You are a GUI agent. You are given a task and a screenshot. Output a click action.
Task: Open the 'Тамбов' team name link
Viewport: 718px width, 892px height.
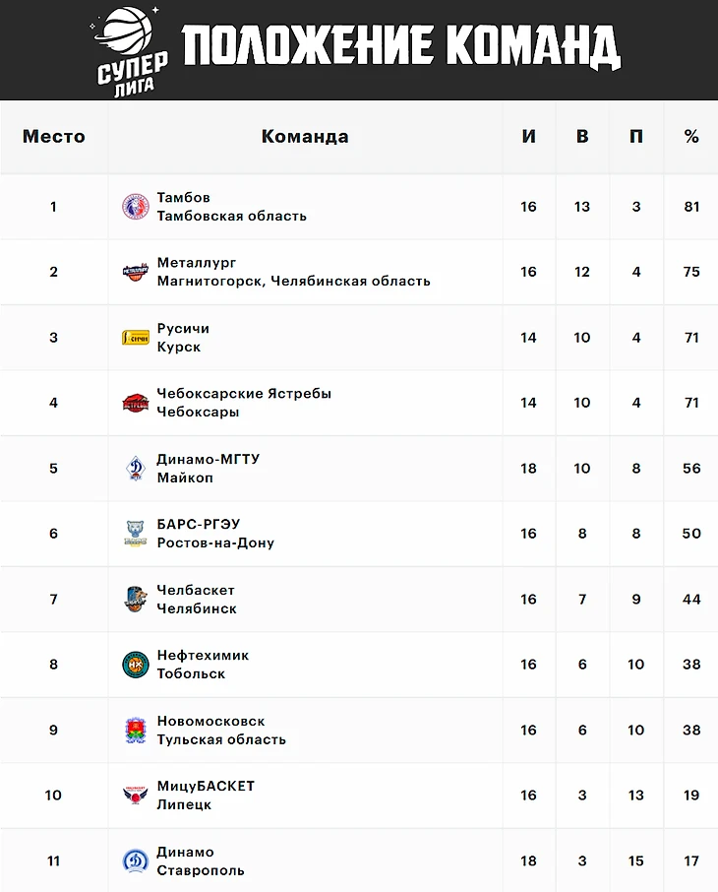183,198
